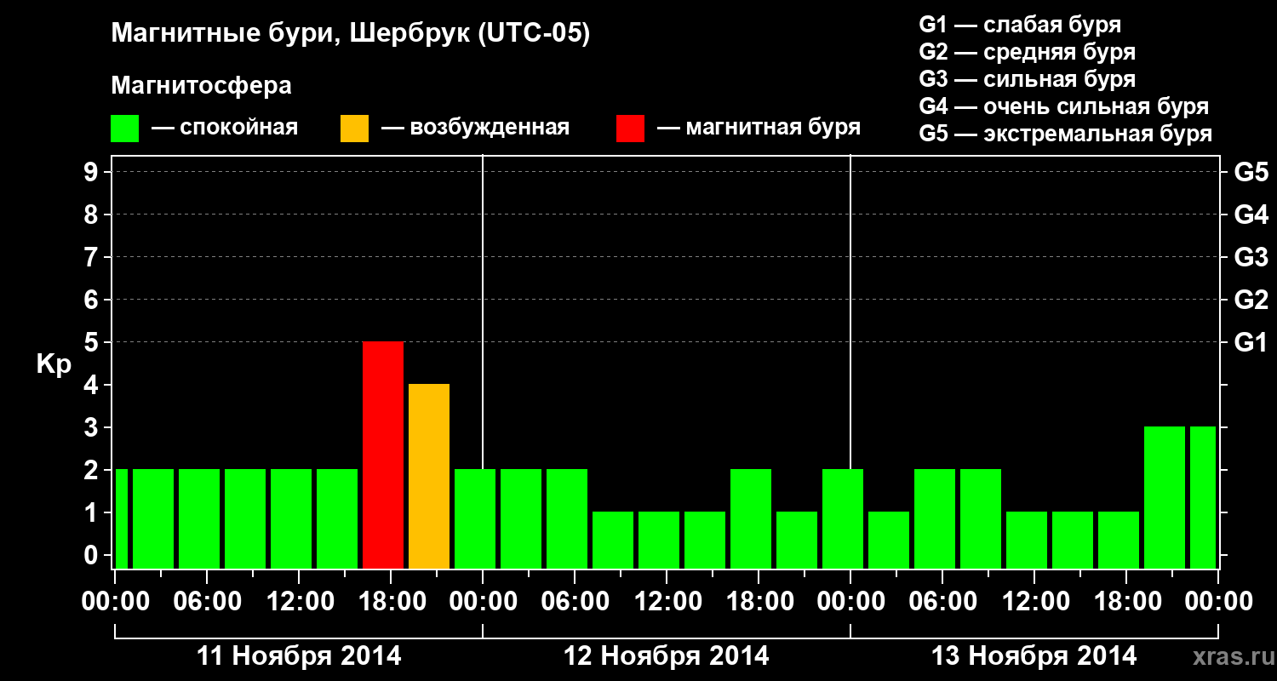Click the right axis label 'G2'
The image size is (1277, 681).
pos(1251,300)
